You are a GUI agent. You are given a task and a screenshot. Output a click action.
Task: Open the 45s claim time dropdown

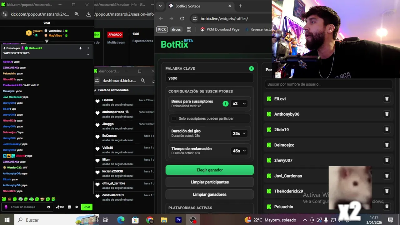point(239,151)
